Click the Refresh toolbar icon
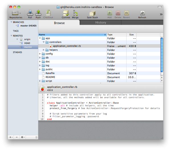This screenshot has height=150, width=171. click(142, 13)
